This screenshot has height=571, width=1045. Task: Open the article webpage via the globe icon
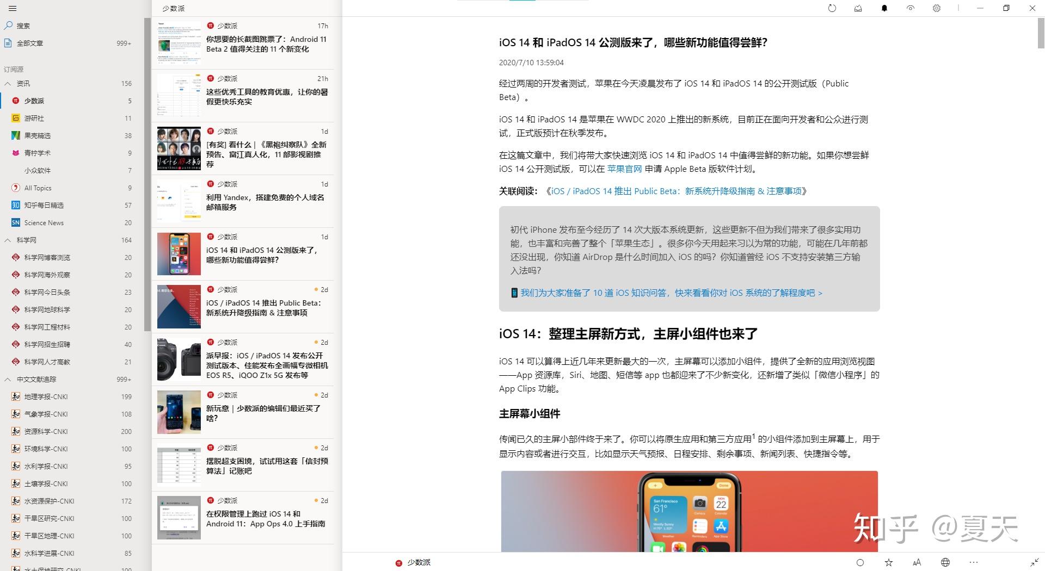point(946,562)
